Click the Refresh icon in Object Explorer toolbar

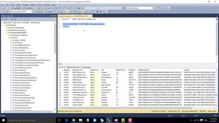click(x=25, y=19)
